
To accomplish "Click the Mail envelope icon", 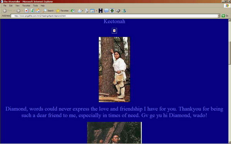I will tap(80, 11).
